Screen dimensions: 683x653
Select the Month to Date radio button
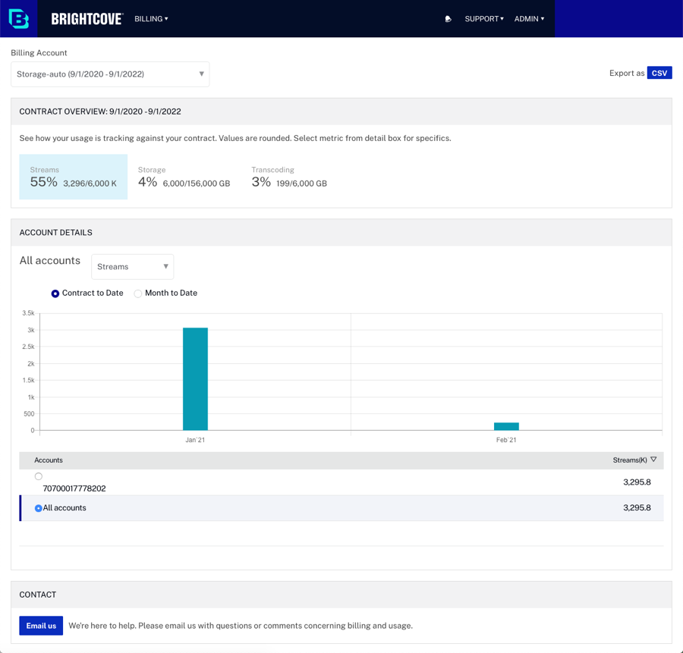tap(138, 294)
